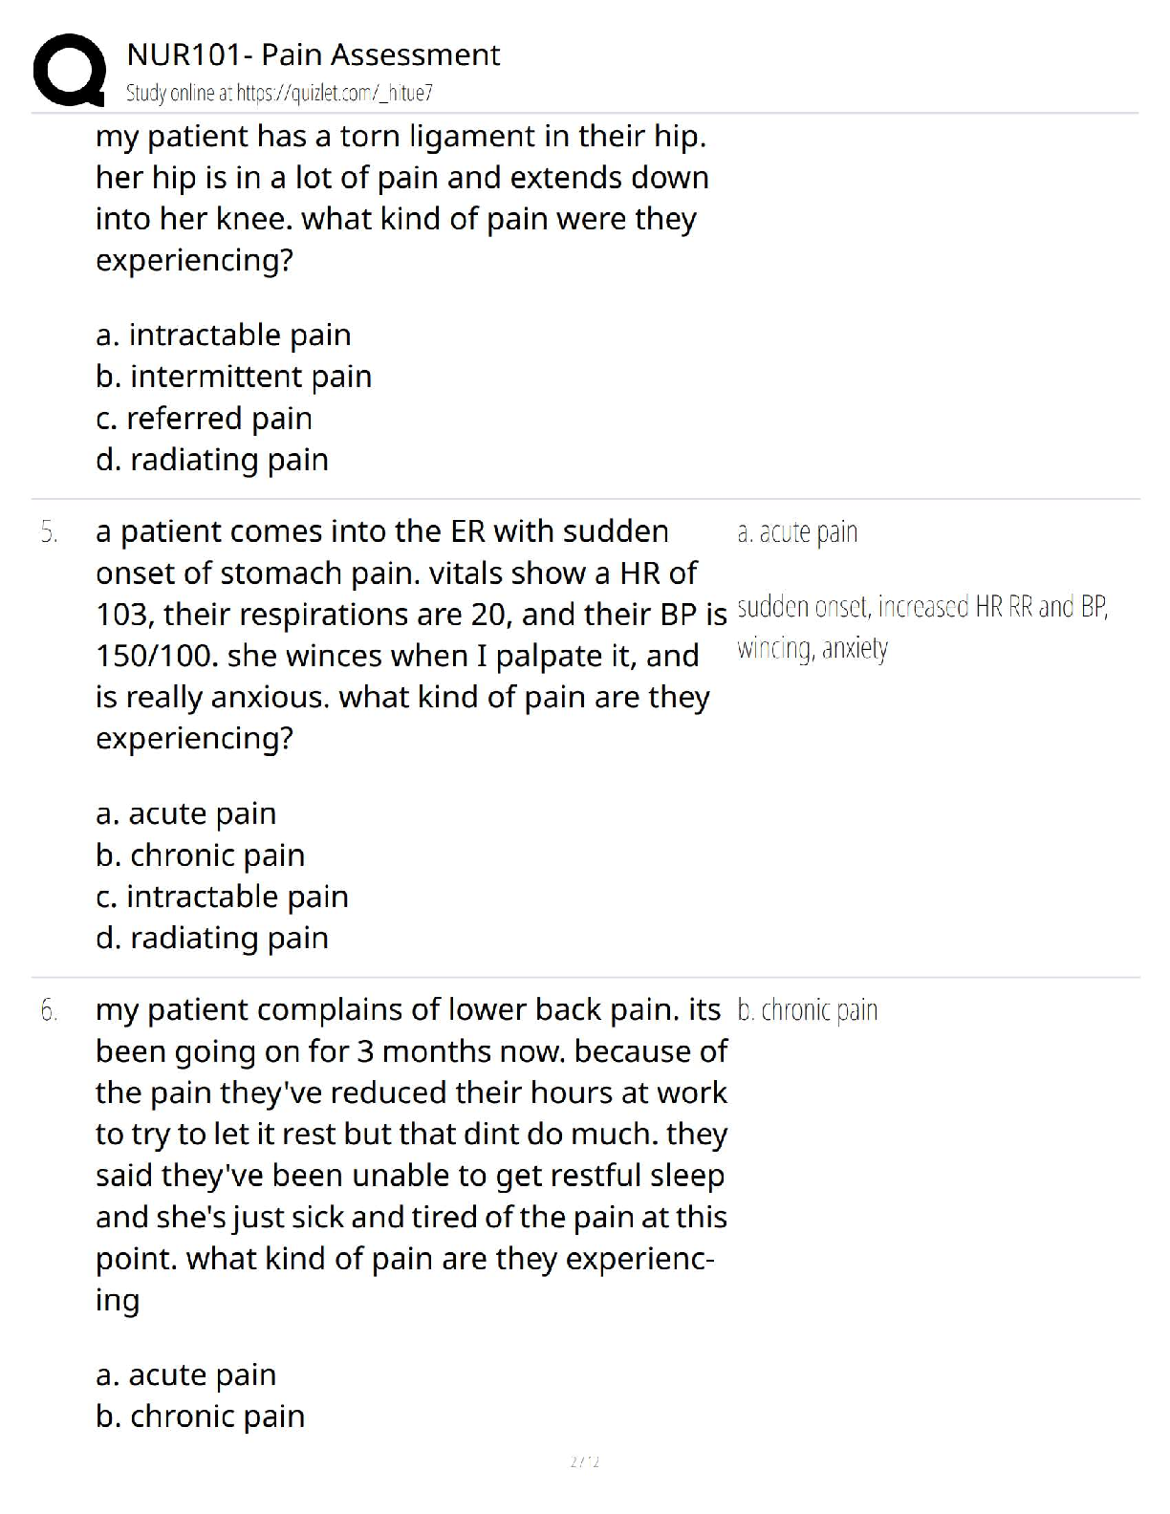Select 'a. intractable pain' under the hip question

224,335
